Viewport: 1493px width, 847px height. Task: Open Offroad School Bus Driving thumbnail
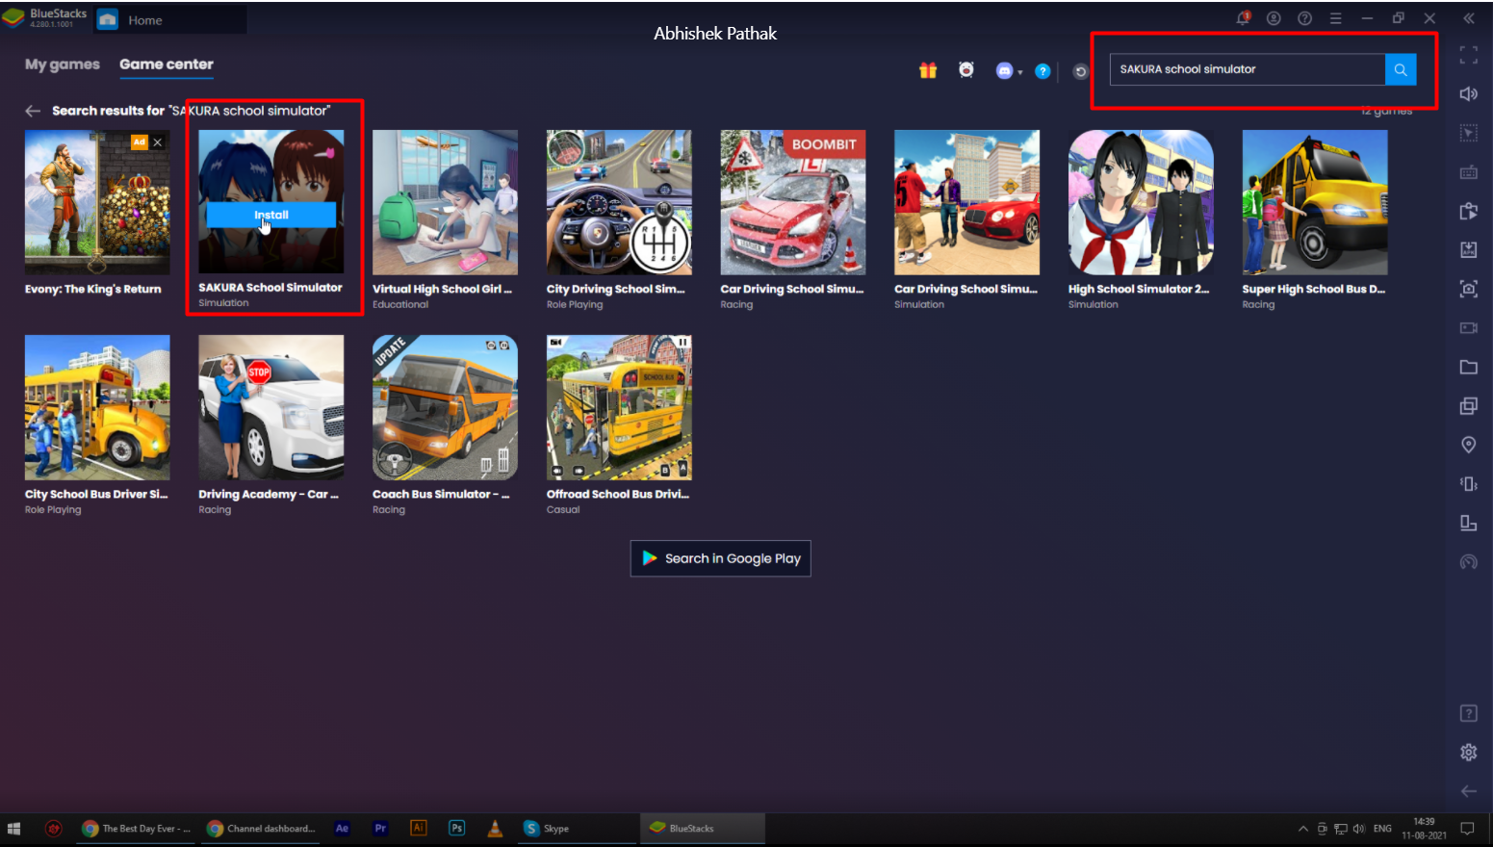(619, 407)
